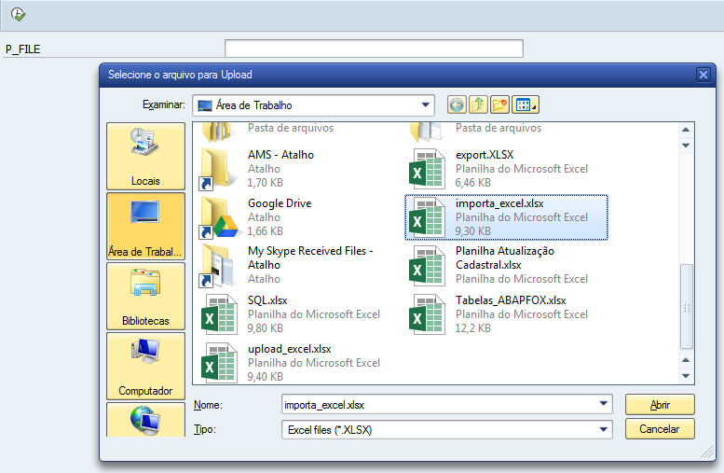The width and height of the screenshot is (724, 473).
Task: Click the file list top up arrow
Action: click(686, 130)
